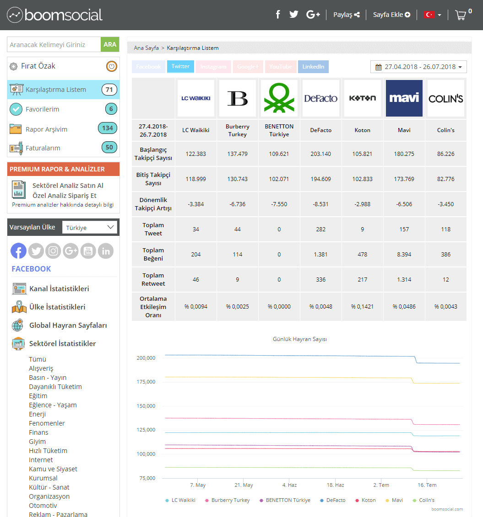
Task: Open Kanal İstatistikleri section
Action: click(x=59, y=289)
